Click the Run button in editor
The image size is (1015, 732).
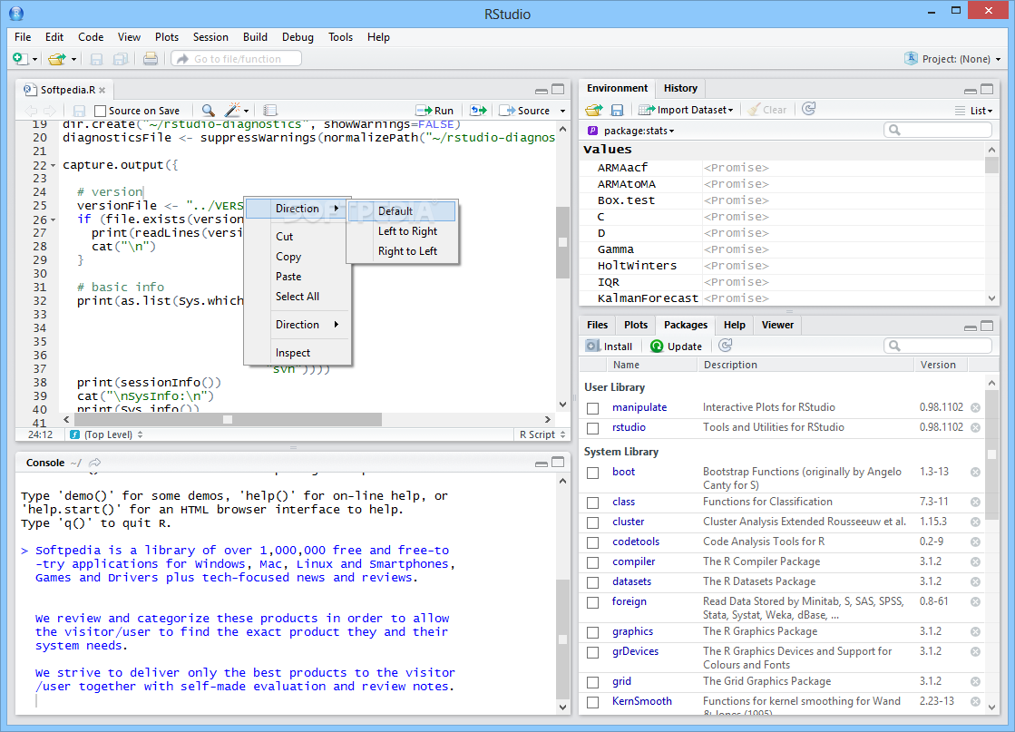(x=434, y=111)
